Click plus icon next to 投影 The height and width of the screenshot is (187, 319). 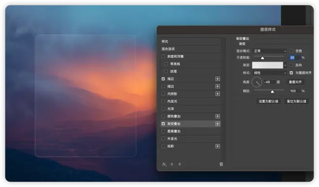[x=217, y=146]
